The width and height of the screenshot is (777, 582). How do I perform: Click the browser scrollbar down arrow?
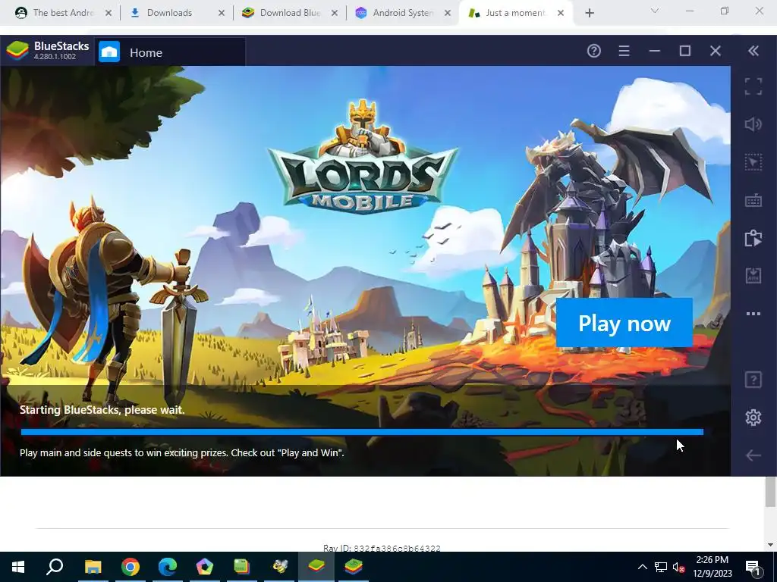coord(770,544)
